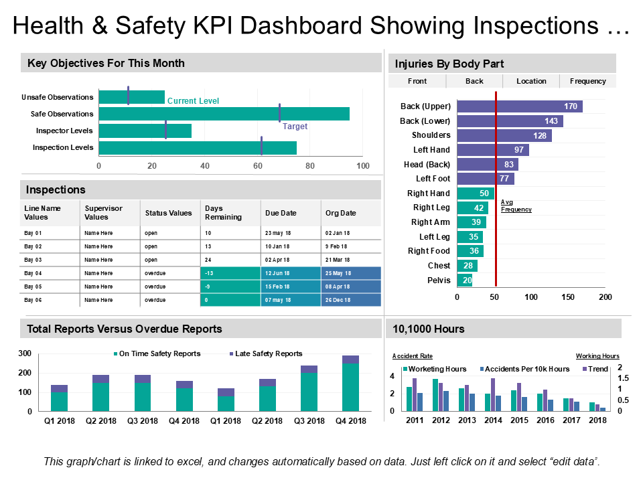
Task: Select the Location tab header
Action: [531, 81]
